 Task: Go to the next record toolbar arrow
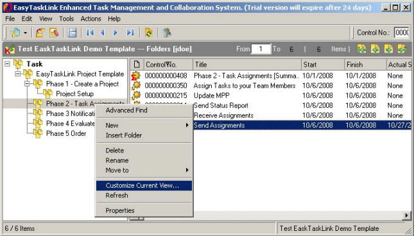click(x=116, y=33)
